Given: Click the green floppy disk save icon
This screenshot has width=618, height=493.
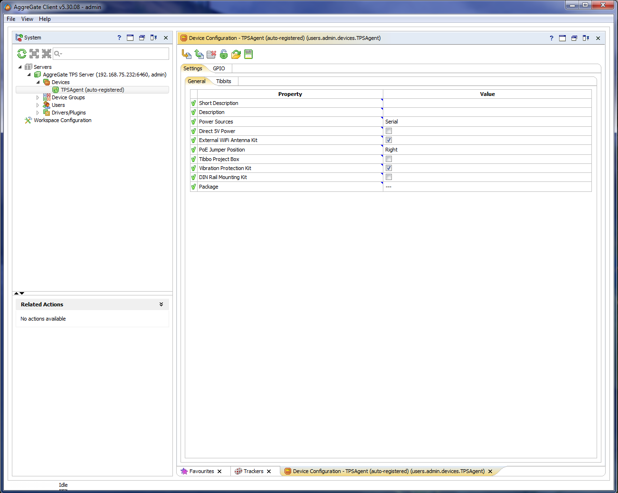Looking at the screenshot, I should pyautogui.click(x=248, y=54).
